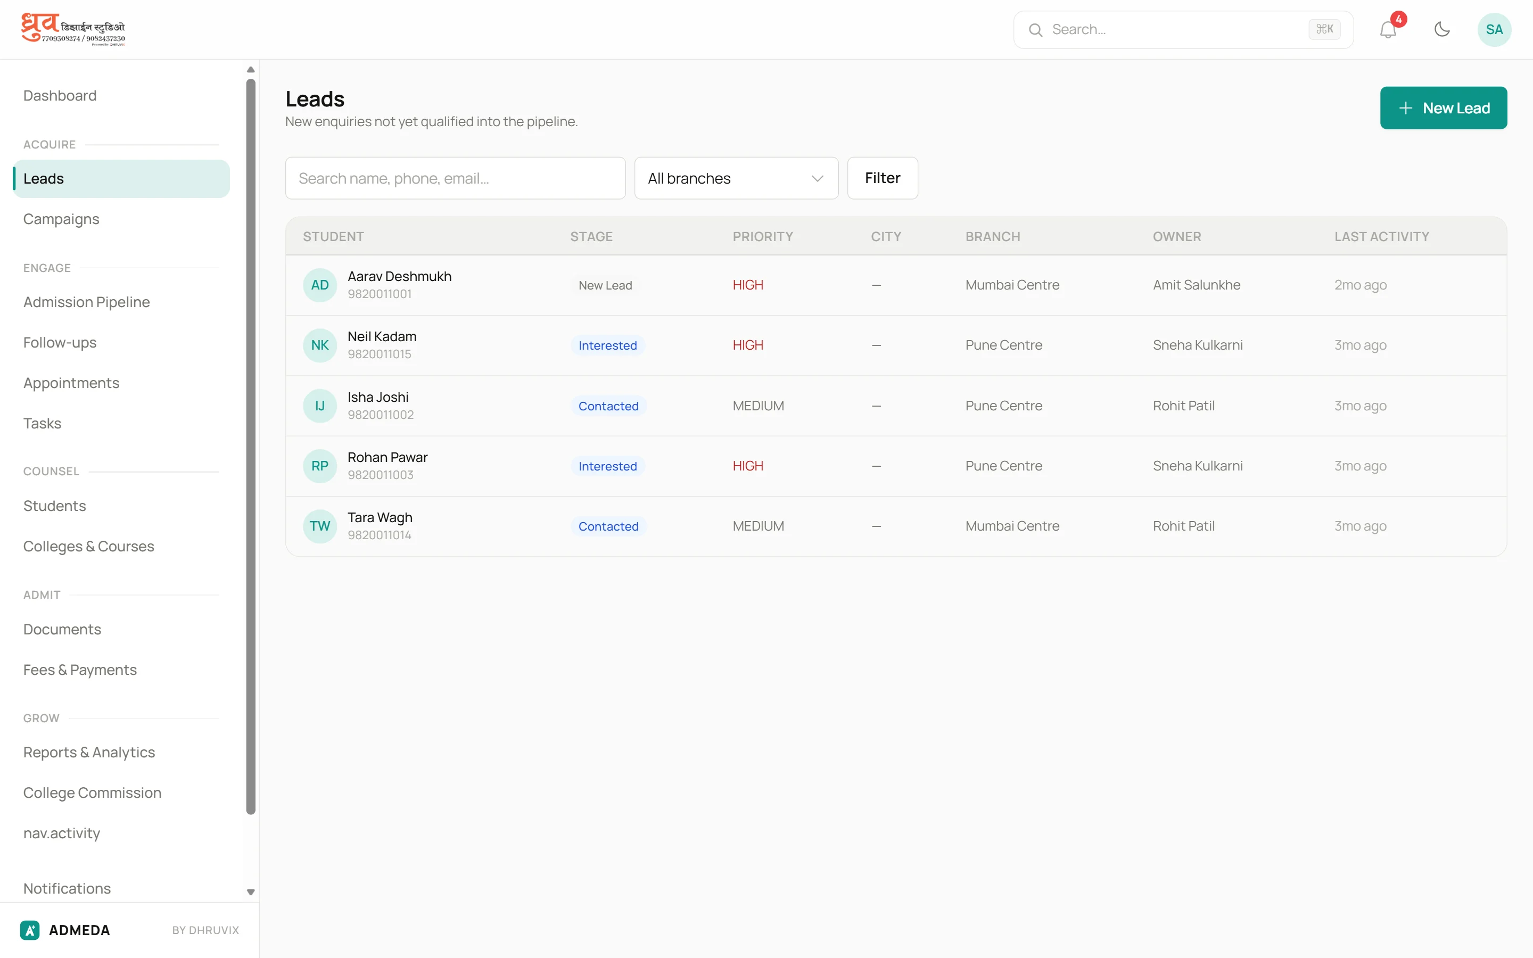Click the sidebar vertical scrollbar
The width and height of the screenshot is (1533, 958).
click(251, 446)
